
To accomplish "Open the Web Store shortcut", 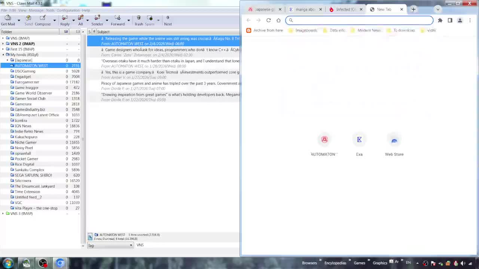I will [394, 140].
